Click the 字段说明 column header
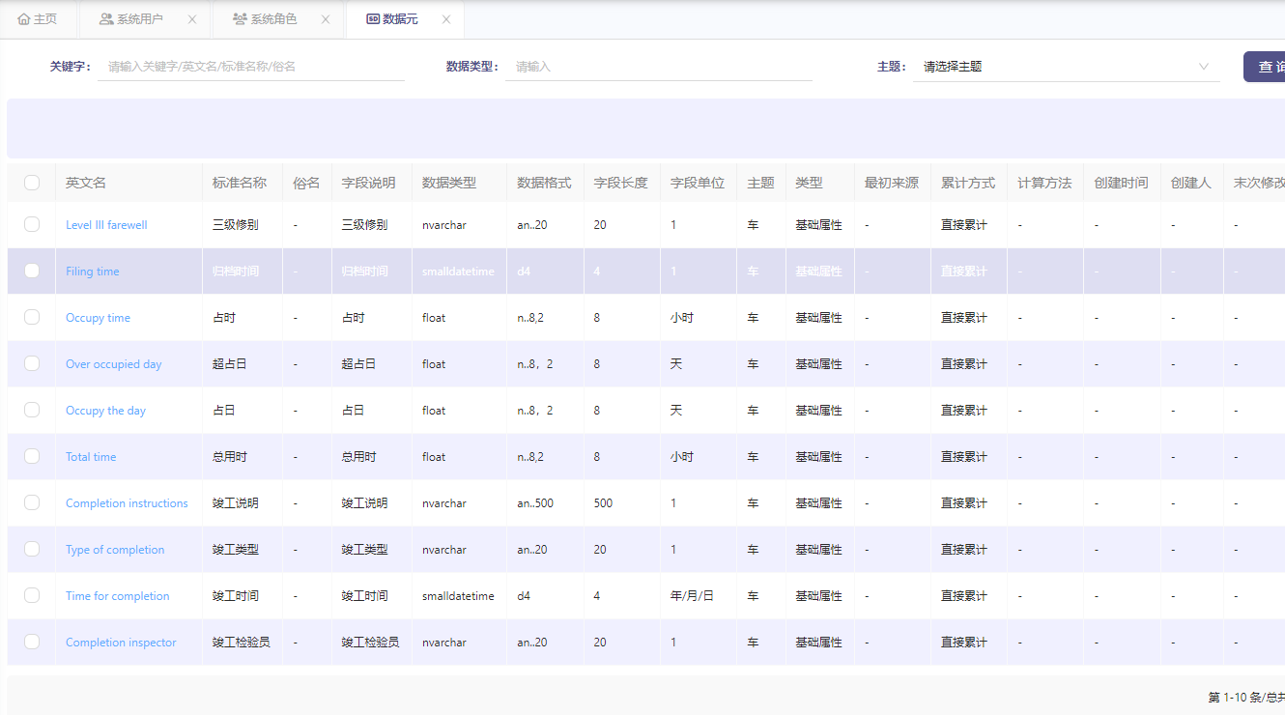The image size is (1285, 715). 372,183
